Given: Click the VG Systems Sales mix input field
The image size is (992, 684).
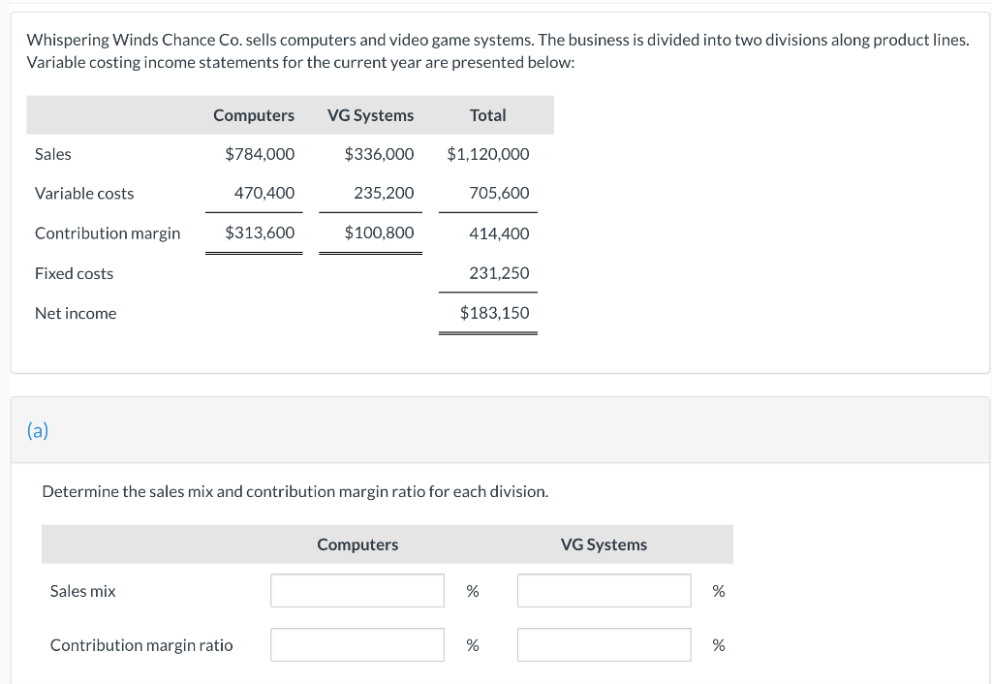Looking at the screenshot, I should (604, 590).
